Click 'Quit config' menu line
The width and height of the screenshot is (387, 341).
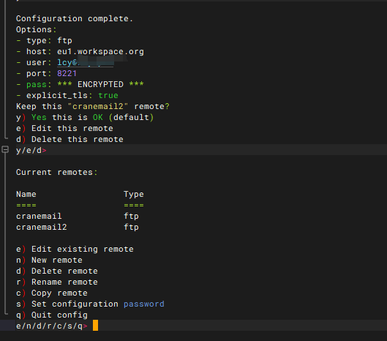click(52, 315)
